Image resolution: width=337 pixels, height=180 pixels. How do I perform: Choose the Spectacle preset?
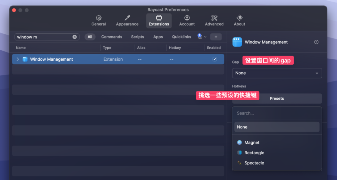[277, 163]
